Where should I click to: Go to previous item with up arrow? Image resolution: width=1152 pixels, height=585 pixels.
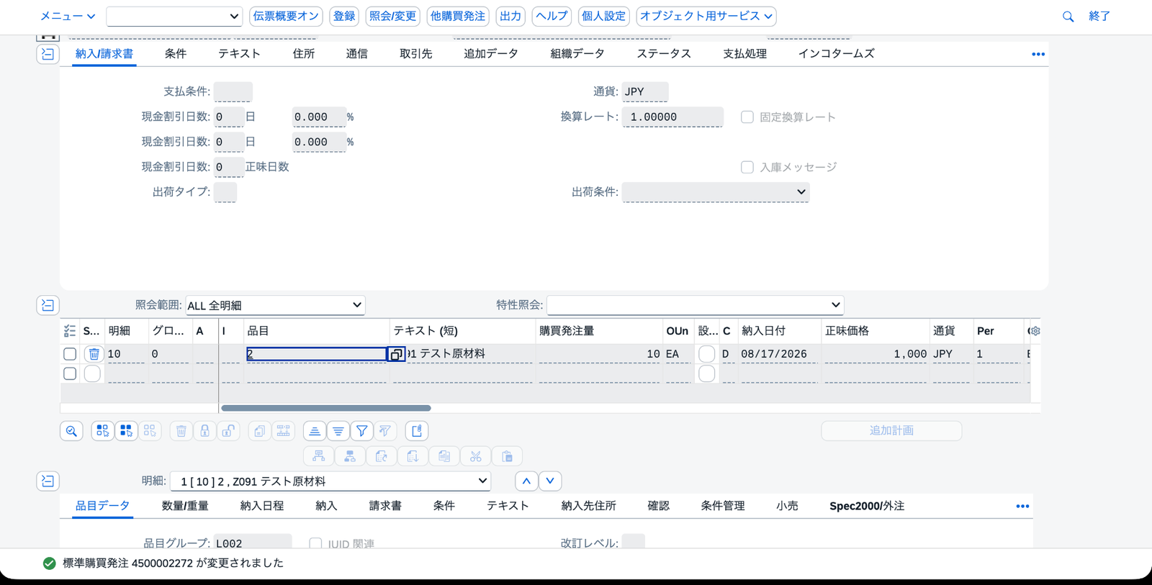pos(526,481)
